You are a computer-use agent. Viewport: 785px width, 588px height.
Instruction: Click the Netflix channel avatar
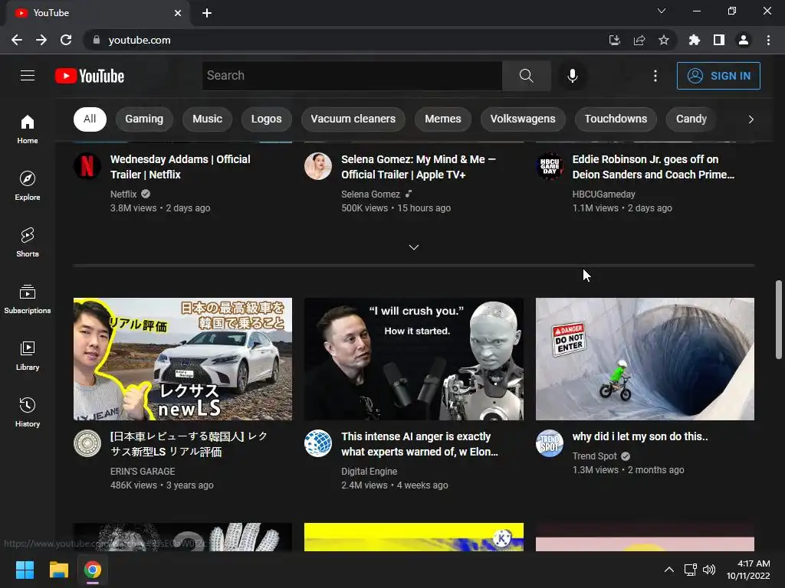pyautogui.click(x=87, y=166)
